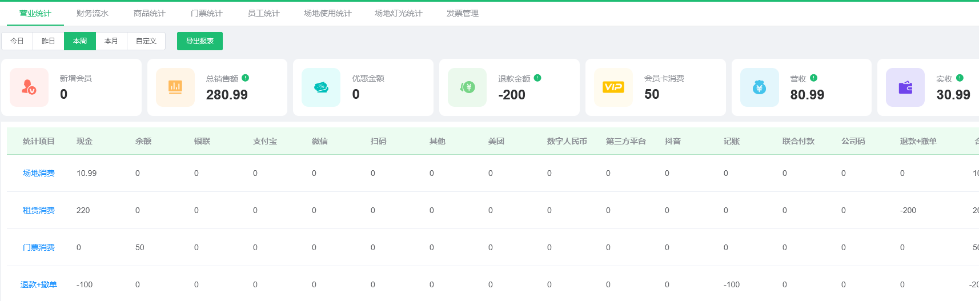Image resolution: width=979 pixels, height=301 pixels.
Task: Switch to the 财务流水 tab
Action: coord(93,13)
